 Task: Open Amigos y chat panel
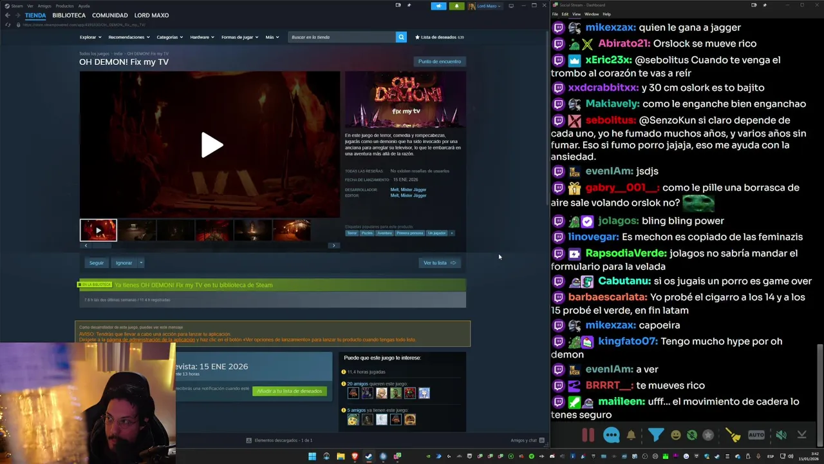[x=527, y=441]
